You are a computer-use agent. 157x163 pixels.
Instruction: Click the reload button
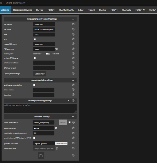63,122
